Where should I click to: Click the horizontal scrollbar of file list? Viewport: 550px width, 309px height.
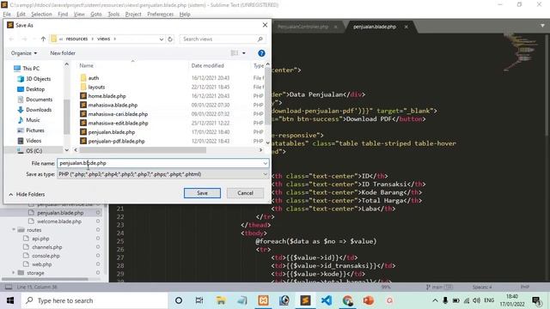pyautogui.click(x=143, y=150)
